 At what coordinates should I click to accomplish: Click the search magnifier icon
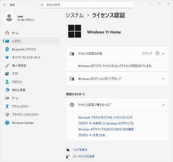[x=42, y=5]
